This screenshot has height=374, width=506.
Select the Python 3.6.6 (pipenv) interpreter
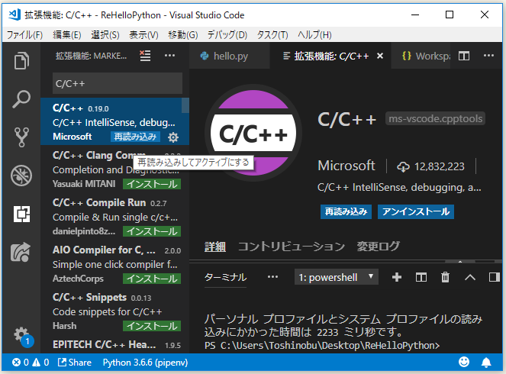[145, 363]
